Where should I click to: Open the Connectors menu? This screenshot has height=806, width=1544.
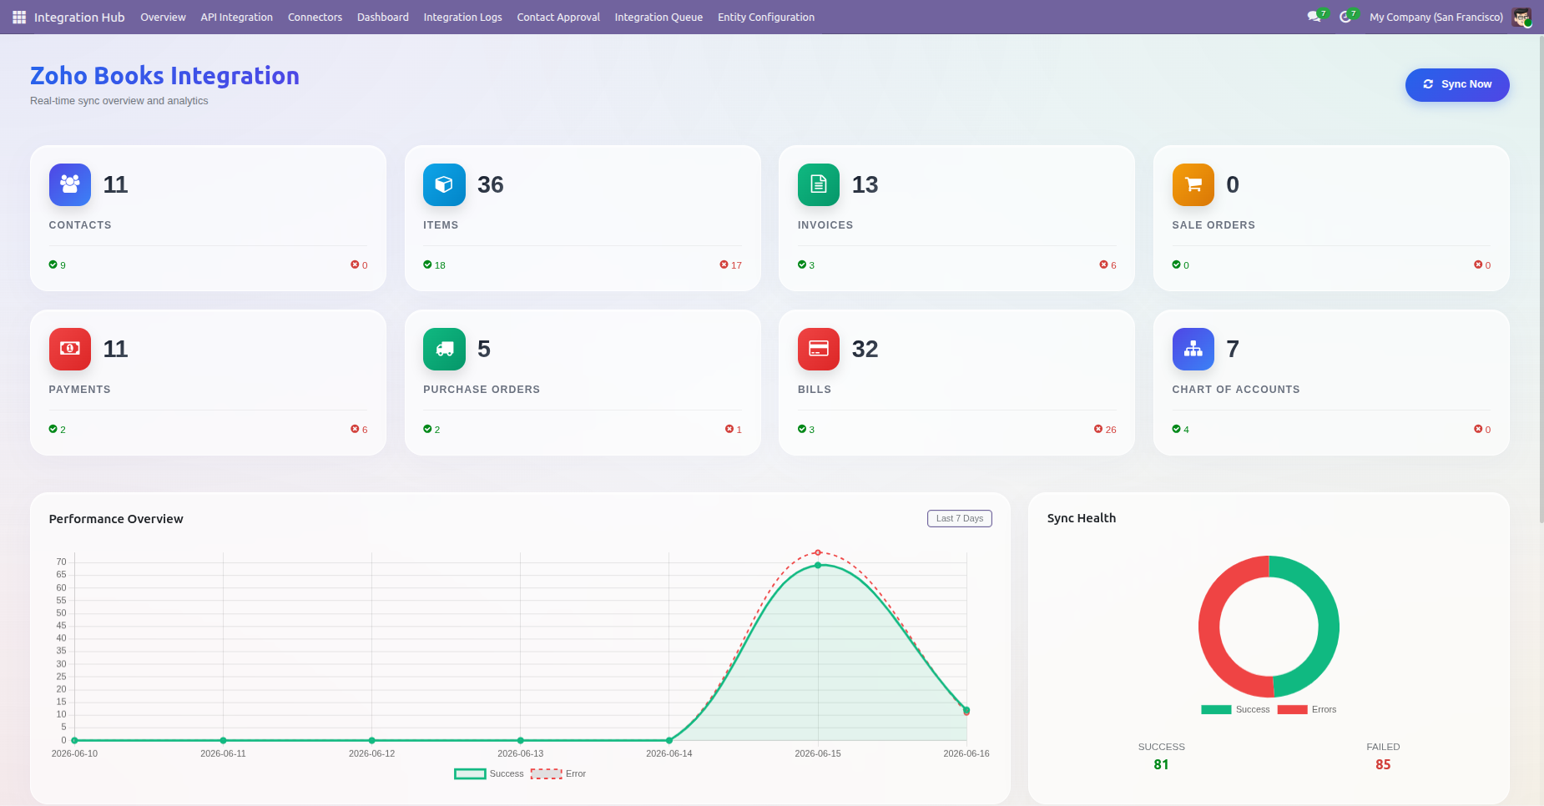coord(315,17)
